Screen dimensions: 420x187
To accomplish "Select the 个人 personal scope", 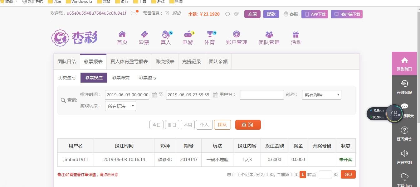I will (x=204, y=125).
